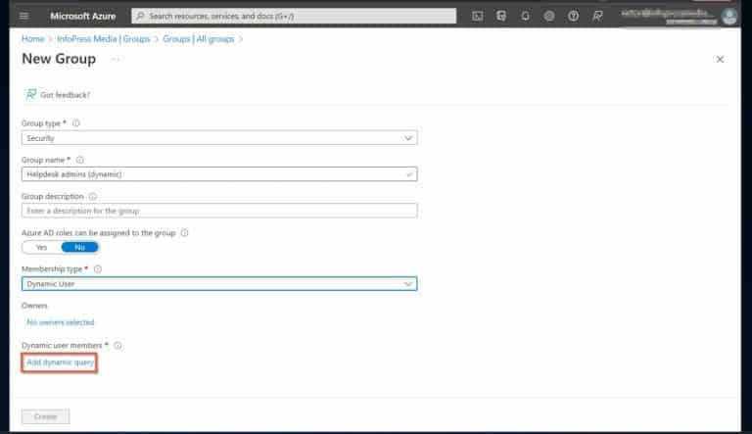Screen dimensions: 752x434
Task: Go to InfoPress Media | Groups breadcrumb
Action: tap(104, 39)
